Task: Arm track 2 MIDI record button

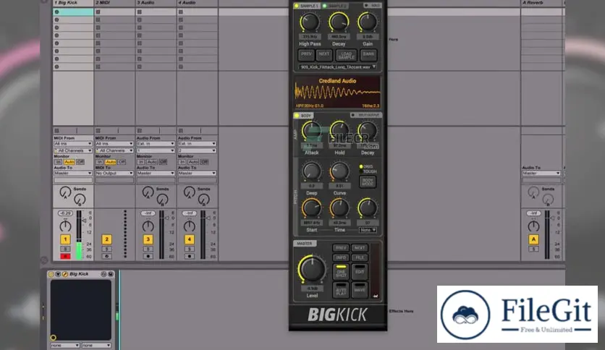Action: point(107,256)
